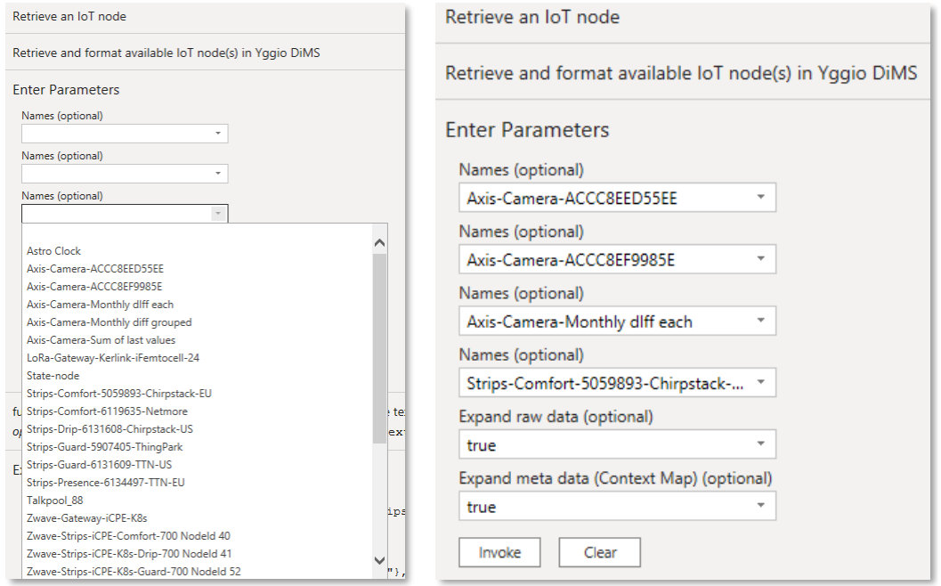Viewport: 941px width, 586px height.
Task: Pick LoRa-Gateway-Kerlink-iFemtocell-24
Action: [113, 358]
